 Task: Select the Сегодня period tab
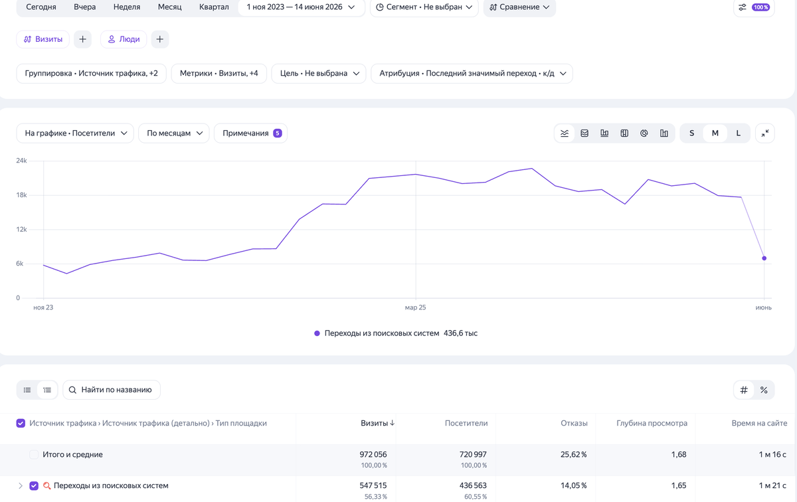click(41, 7)
